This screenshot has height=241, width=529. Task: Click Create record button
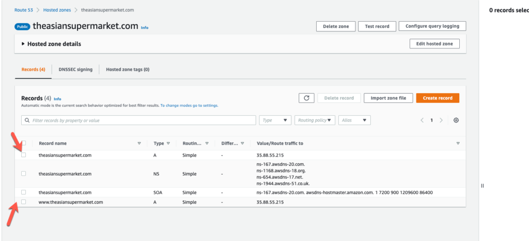click(x=438, y=98)
